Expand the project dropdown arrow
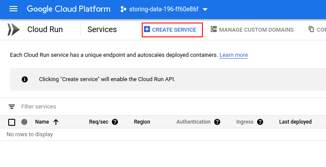This screenshot has height=167, width=326. click(x=205, y=10)
